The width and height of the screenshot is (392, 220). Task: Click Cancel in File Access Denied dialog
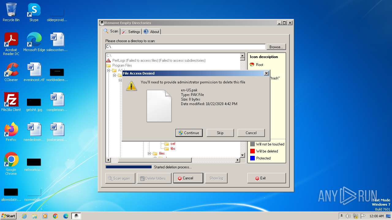tap(251, 133)
